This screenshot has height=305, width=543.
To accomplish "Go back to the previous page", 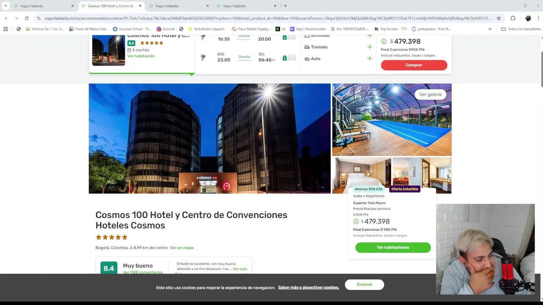I will (6, 18).
